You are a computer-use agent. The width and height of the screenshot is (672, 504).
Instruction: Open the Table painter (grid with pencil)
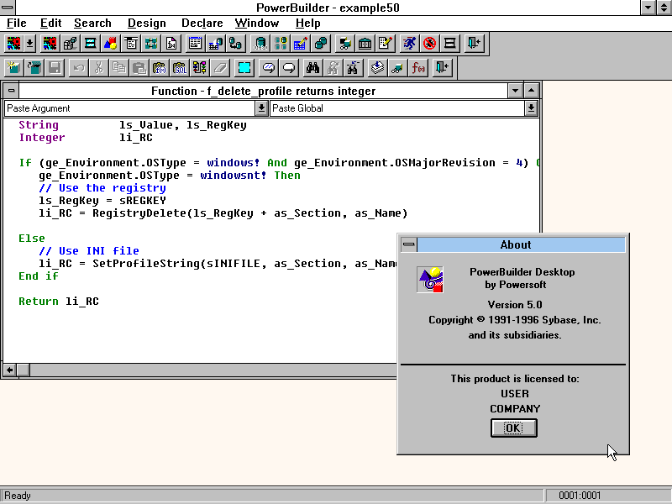[301, 44]
